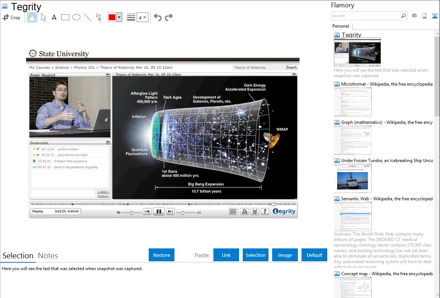Click the snapshot list scroll-down arrow
The image size is (440, 298).
coord(437,295)
